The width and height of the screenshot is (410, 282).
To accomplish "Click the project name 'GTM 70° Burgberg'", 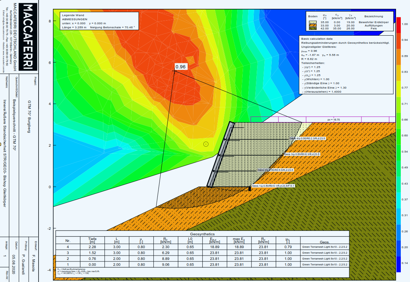I will [29, 117].
